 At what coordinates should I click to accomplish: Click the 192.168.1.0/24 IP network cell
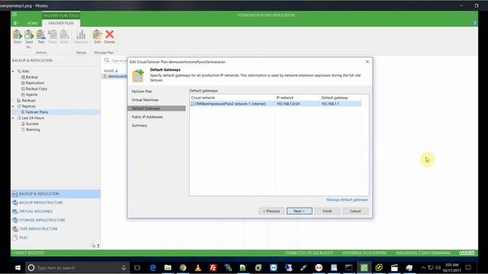pyautogui.click(x=288, y=104)
